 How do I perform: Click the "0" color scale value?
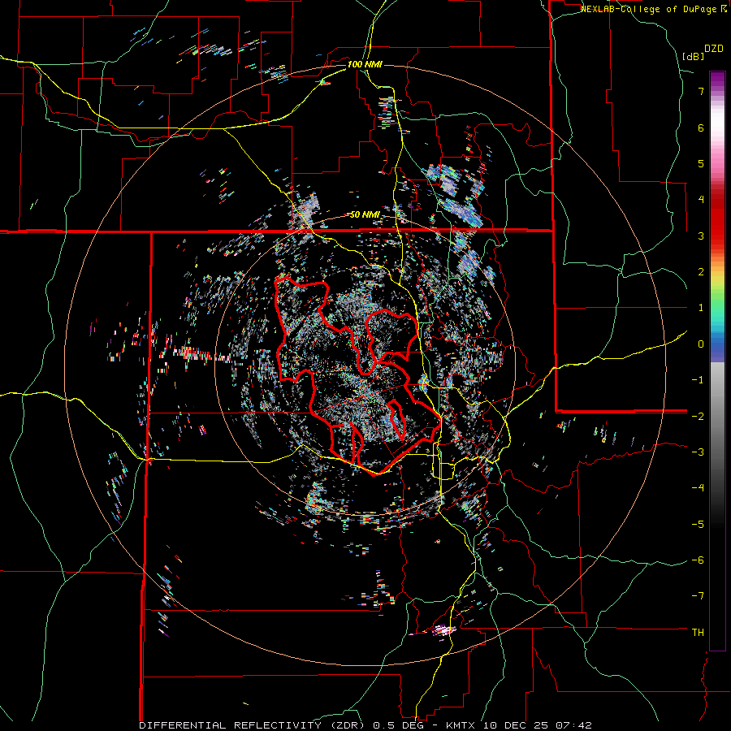click(701, 344)
